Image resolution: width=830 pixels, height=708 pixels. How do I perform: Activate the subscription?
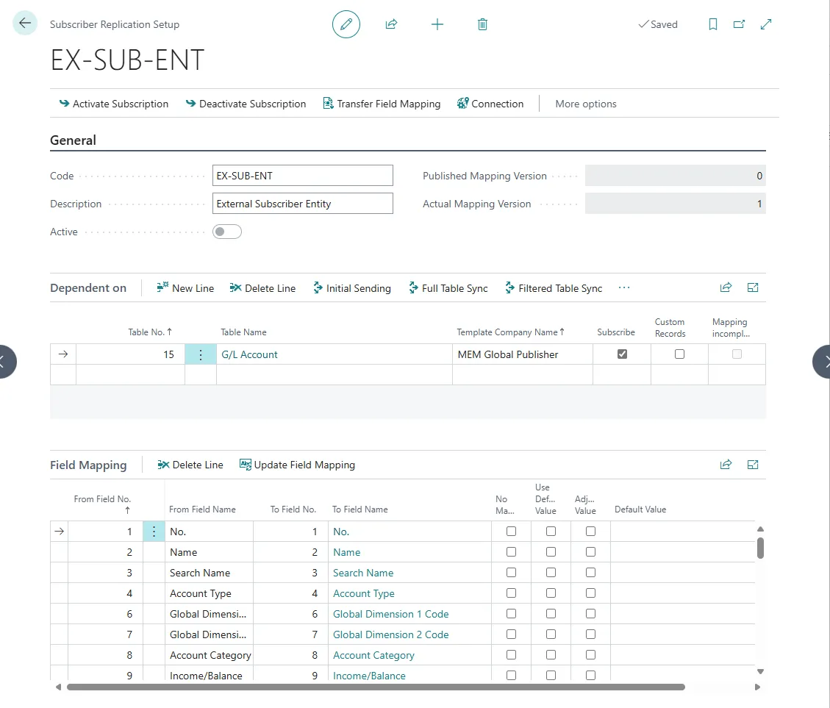pos(114,104)
